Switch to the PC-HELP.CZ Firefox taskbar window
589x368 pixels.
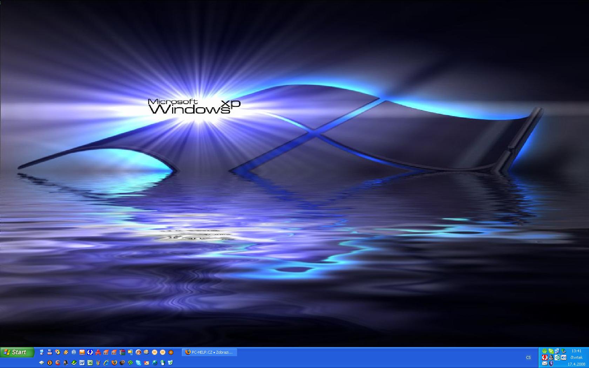(x=210, y=352)
